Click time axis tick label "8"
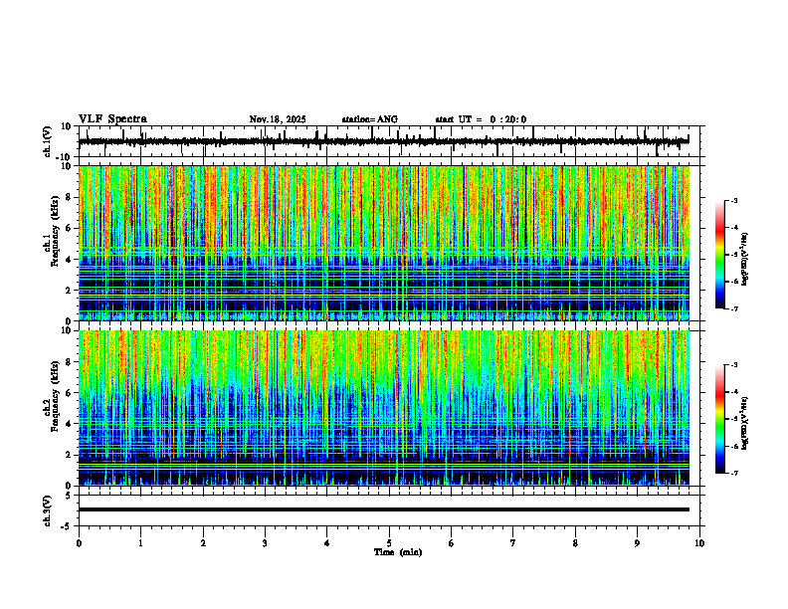The width and height of the screenshot is (788, 609). tap(575, 543)
